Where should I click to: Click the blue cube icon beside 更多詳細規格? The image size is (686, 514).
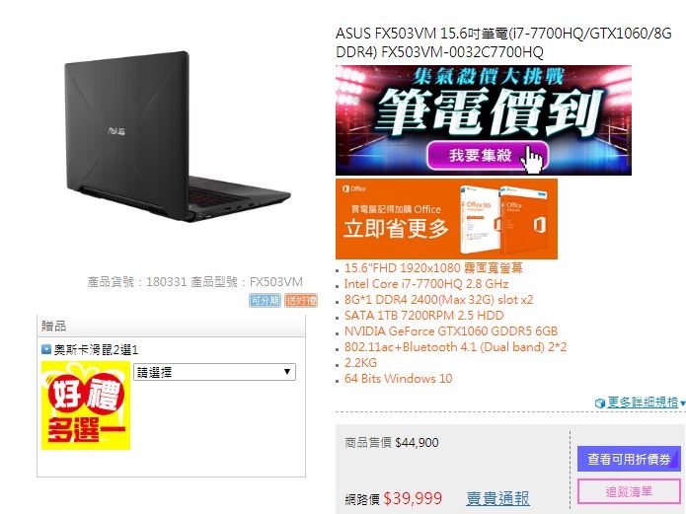point(600,403)
